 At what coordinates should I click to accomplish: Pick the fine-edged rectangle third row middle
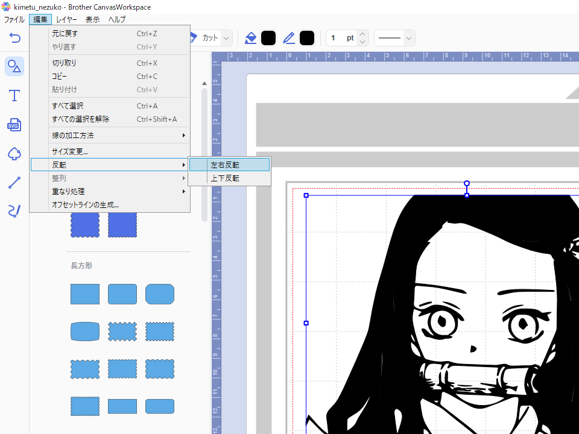coord(122,369)
